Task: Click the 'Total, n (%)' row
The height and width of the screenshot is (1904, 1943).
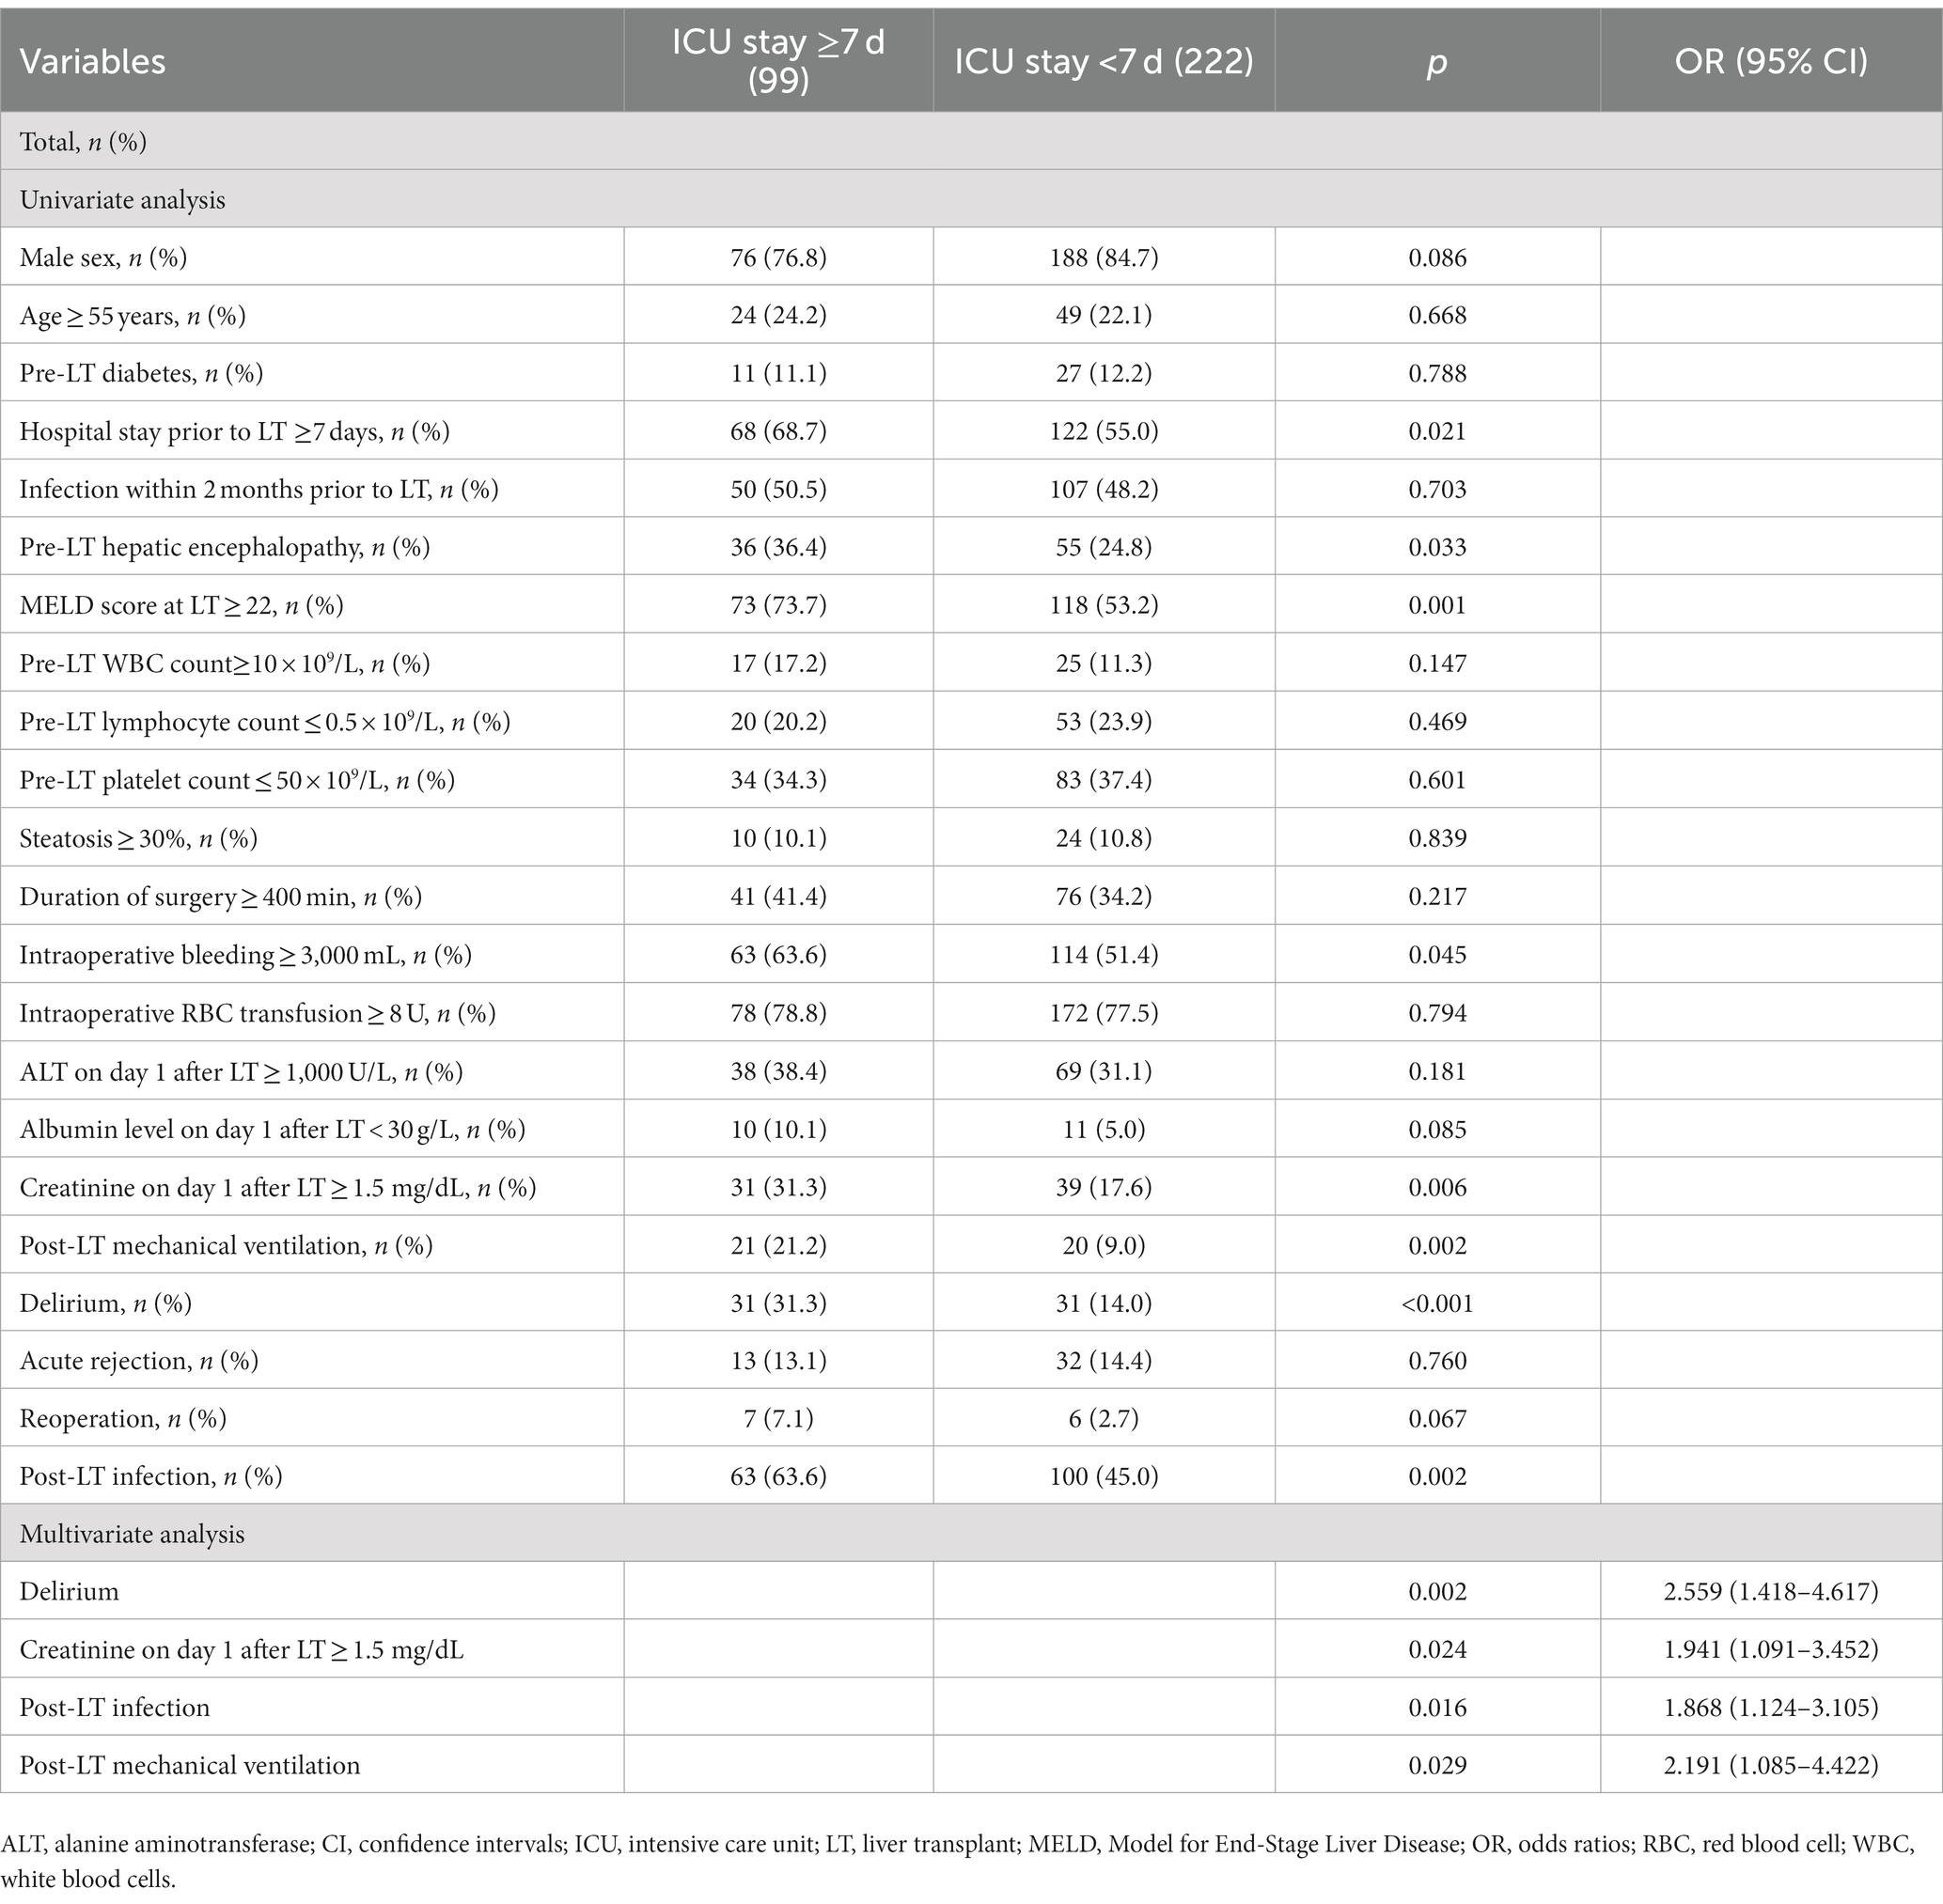Action: coord(971,142)
